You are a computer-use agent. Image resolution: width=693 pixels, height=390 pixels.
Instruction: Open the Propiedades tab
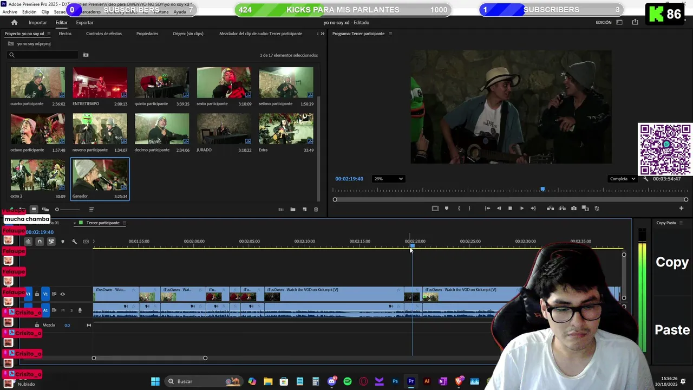pyautogui.click(x=147, y=34)
